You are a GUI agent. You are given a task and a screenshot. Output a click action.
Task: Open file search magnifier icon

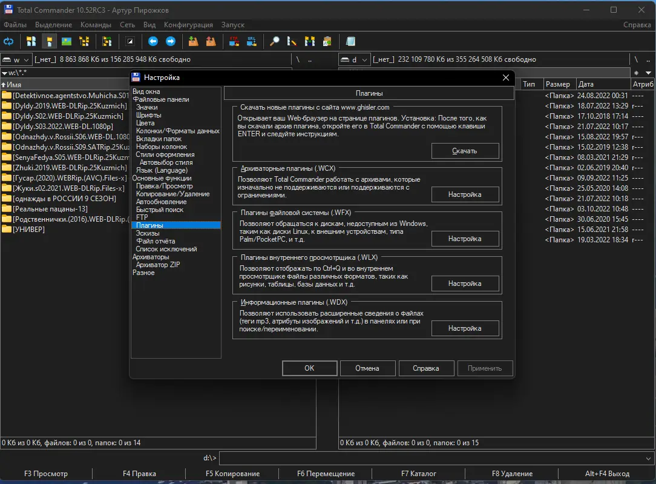tap(274, 41)
